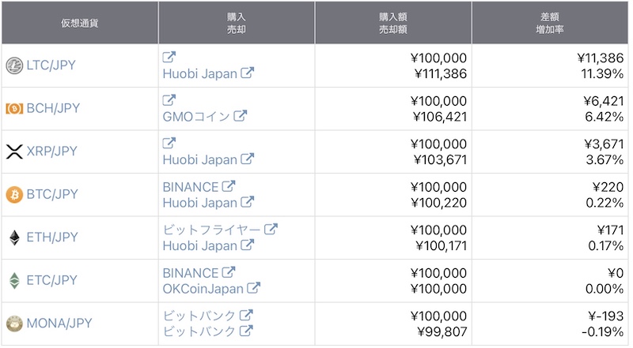Open external link icon above GMOコイン
The height and width of the screenshot is (348, 633).
point(169,100)
